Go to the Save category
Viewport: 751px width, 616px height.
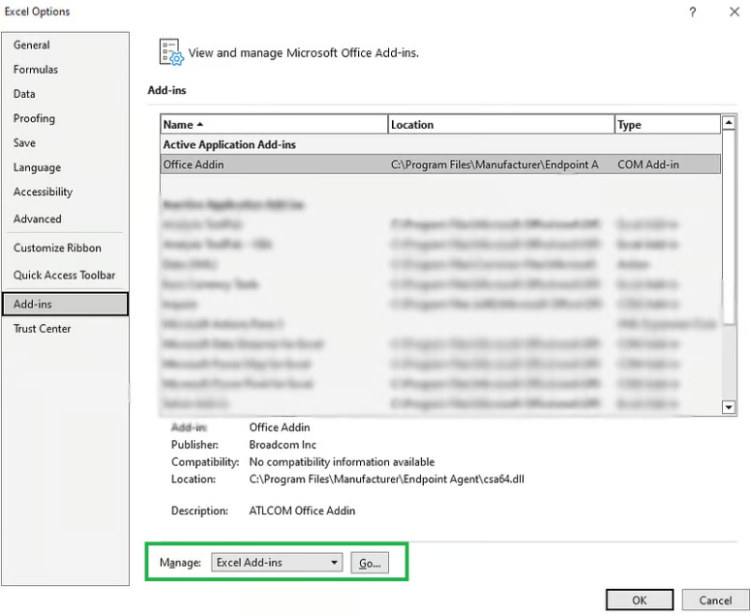tap(24, 143)
